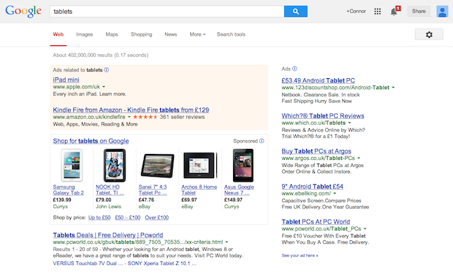Click info icon beside right-column 'Ads' label

pos(294,69)
